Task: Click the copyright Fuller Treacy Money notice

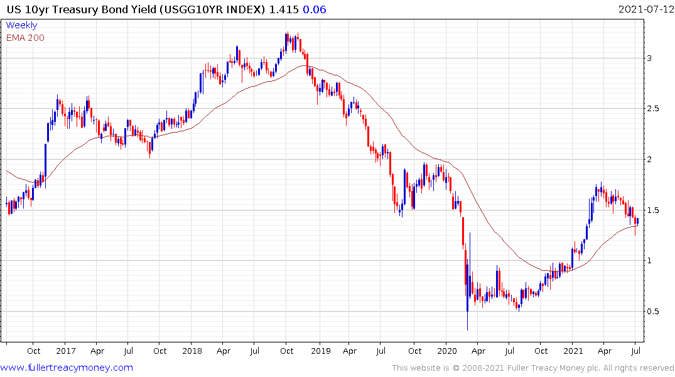Action: pyautogui.click(x=533, y=368)
